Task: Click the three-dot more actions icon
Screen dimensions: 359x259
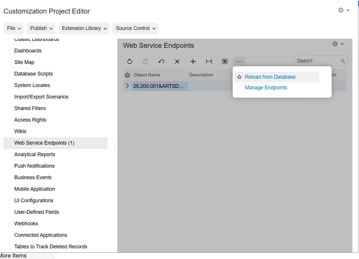Action: pos(239,61)
